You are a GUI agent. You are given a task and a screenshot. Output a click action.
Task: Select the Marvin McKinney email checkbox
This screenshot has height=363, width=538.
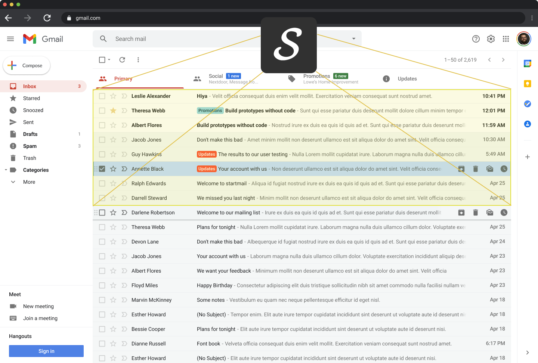102,300
